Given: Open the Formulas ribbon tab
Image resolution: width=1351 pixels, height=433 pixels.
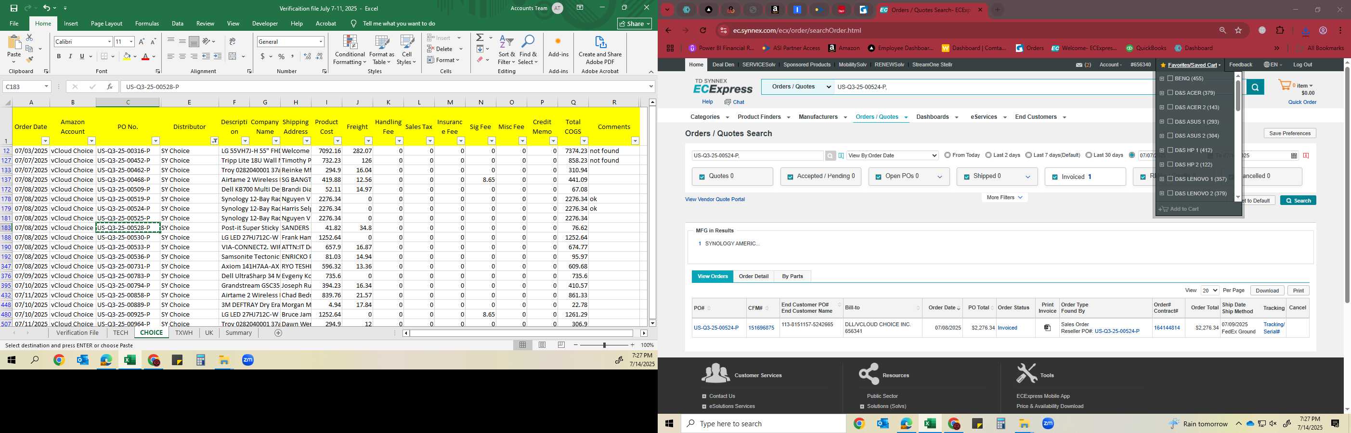Looking at the screenshot, I should click(147, 24).
